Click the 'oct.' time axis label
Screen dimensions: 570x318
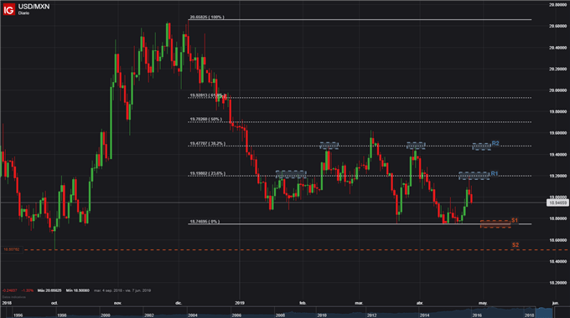54,303
